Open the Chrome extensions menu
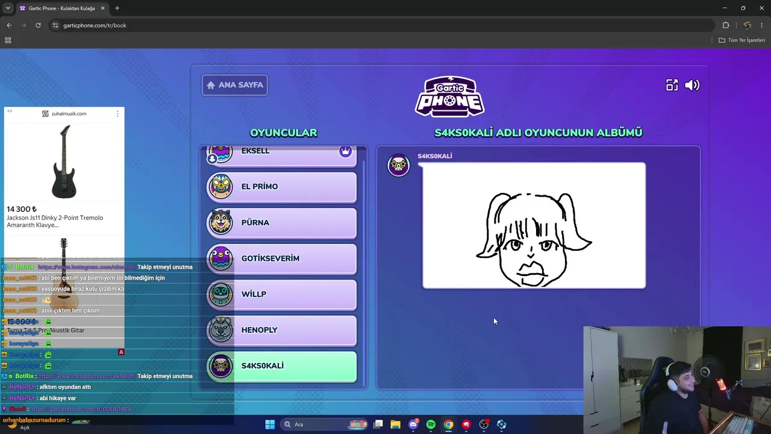 point(726,25)
